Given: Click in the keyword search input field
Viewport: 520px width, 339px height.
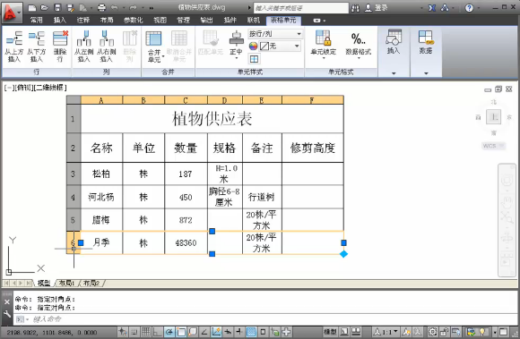Looking at the screenshot, I should pos(301,8).
